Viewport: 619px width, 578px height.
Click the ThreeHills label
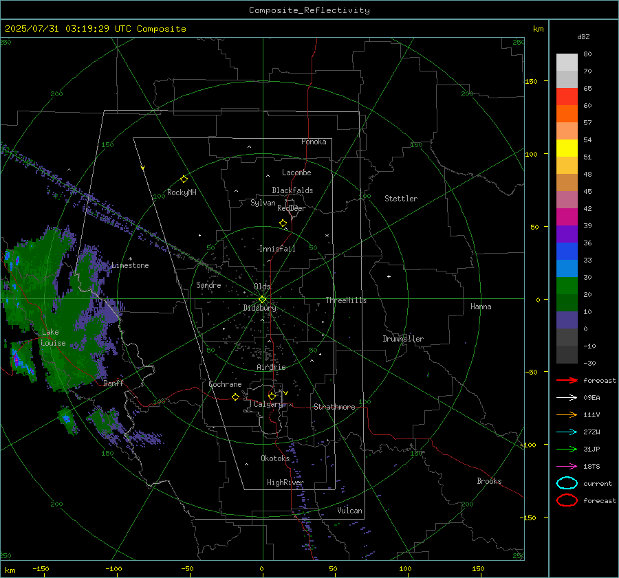tap(346, 300)
